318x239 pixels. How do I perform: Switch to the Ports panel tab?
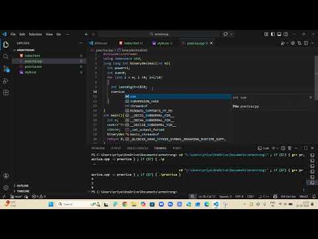(177, 148)
